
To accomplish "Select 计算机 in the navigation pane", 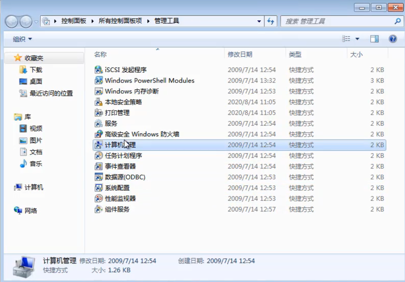I will coord(34,187).
